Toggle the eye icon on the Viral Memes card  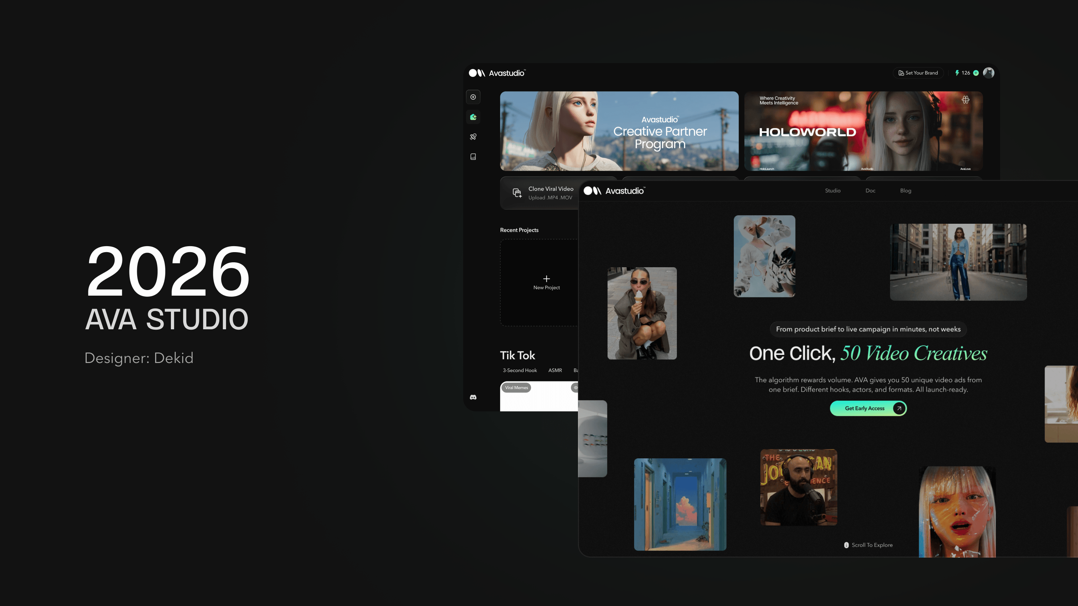point(575,388)
